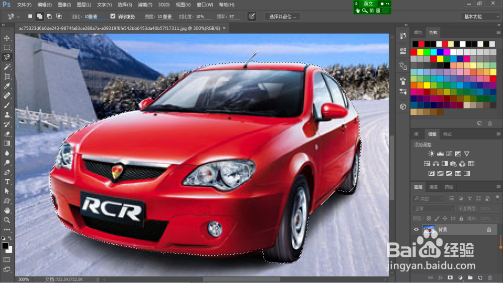503x283 pixels.
Task: Select the History Brush tool
Action: click(7, 124)
